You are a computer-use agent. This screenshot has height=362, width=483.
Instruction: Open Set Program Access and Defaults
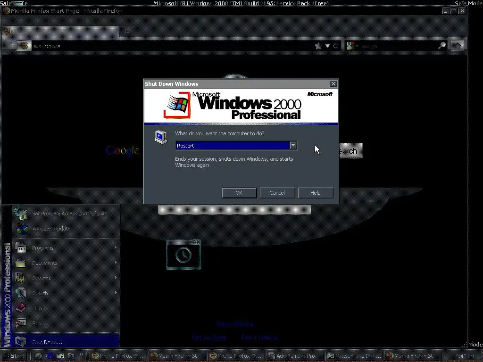(x=66, y=214)
